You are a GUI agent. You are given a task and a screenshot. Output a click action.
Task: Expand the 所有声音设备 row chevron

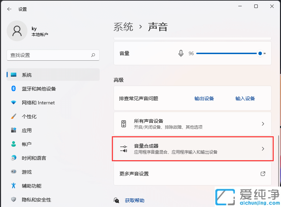pyautogui.click(x=263, y=124)
